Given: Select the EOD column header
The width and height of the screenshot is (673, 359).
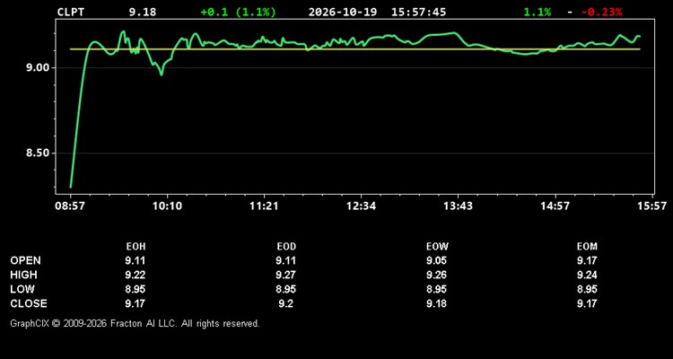Looking at the screenshot, I should 286,247.
